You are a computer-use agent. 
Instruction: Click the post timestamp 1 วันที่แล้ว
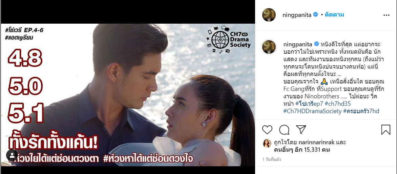tap(272, 159)
